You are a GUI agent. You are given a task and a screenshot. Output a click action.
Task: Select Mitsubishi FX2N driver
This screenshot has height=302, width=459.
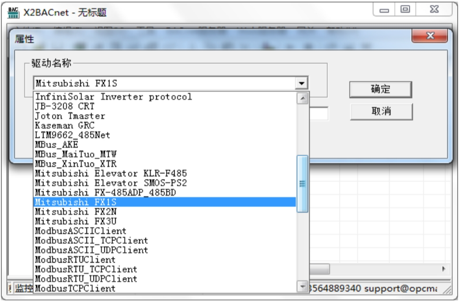(165, 211)
